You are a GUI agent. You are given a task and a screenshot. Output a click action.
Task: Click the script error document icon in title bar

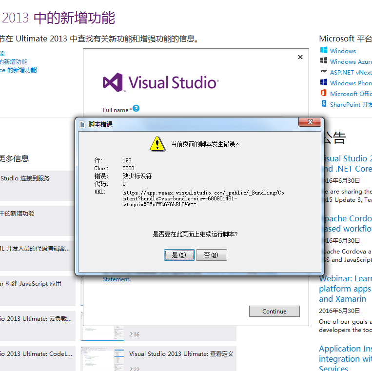[x=82, y=124]
